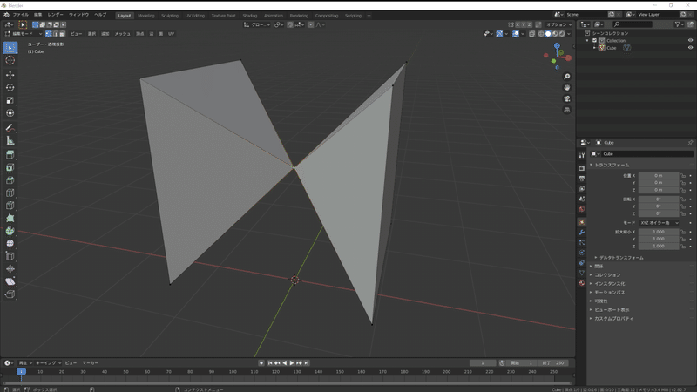The image size is (697, 392).
Task: Open the File menu
Action: point(20,15)
